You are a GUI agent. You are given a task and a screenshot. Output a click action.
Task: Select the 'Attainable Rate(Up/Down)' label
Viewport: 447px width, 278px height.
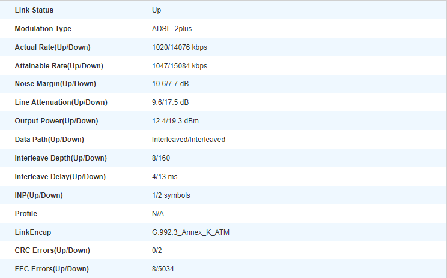[59, 66]
